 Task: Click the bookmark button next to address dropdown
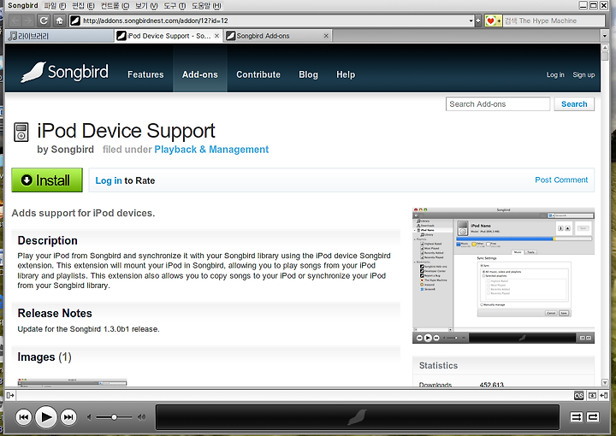pos(478,21)
